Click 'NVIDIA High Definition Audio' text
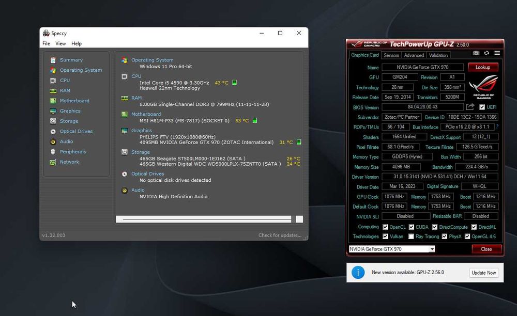 173,197
